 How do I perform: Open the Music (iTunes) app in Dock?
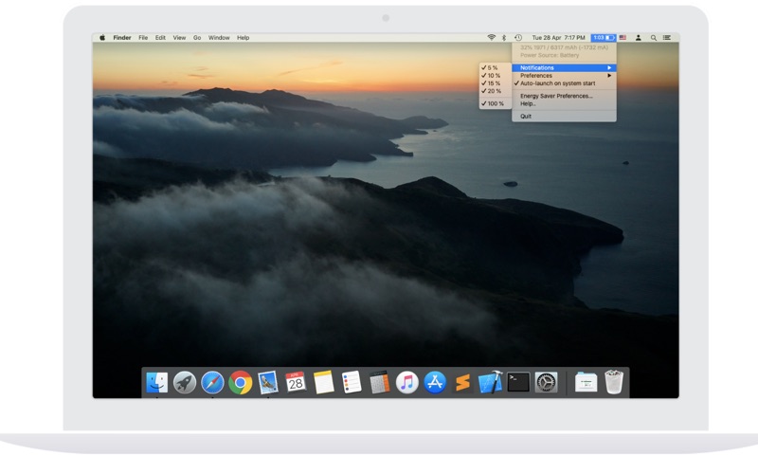tap(406, 382)
